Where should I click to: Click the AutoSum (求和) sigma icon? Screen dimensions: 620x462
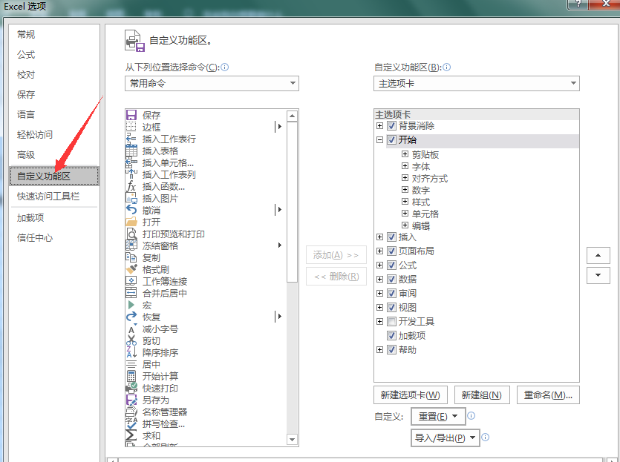point(131,435)
